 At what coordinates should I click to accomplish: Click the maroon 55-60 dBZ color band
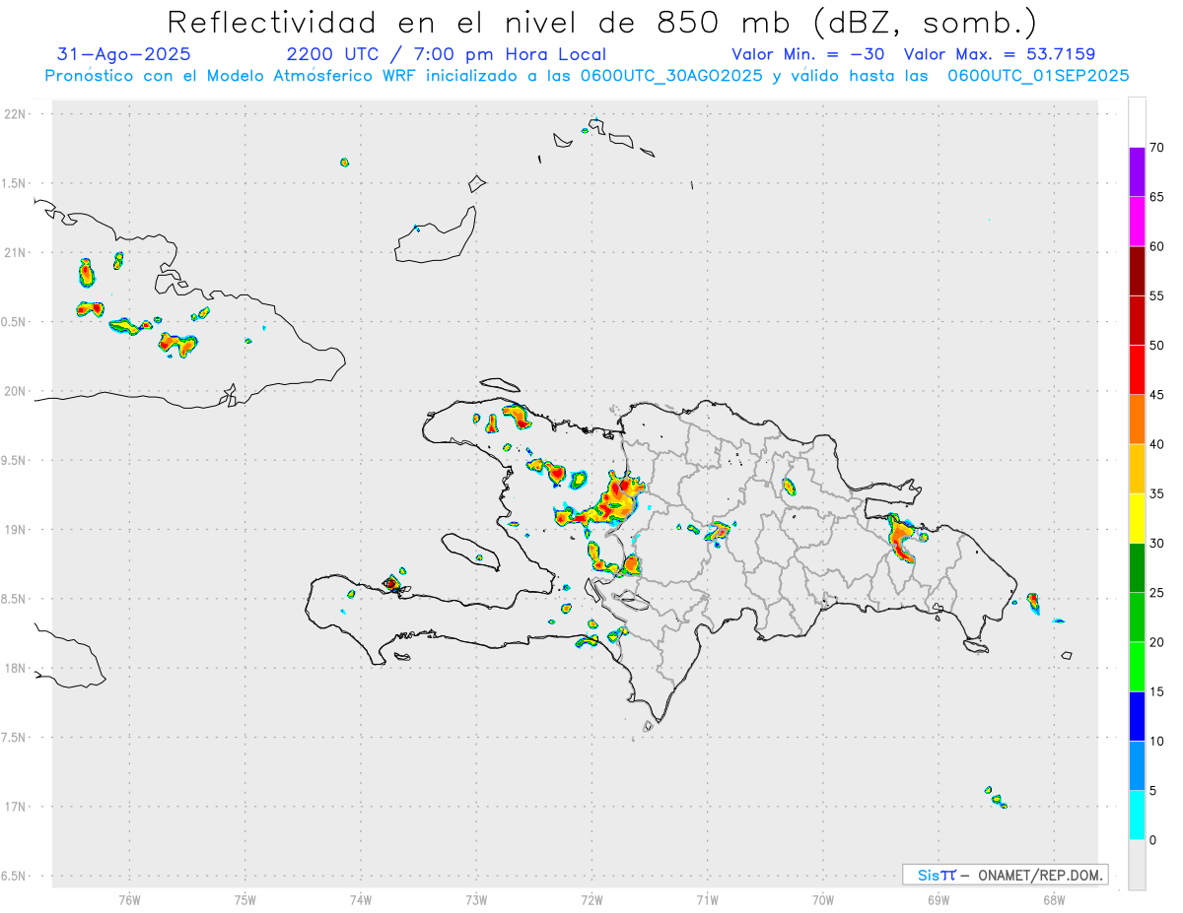(x=1137, y=271)
